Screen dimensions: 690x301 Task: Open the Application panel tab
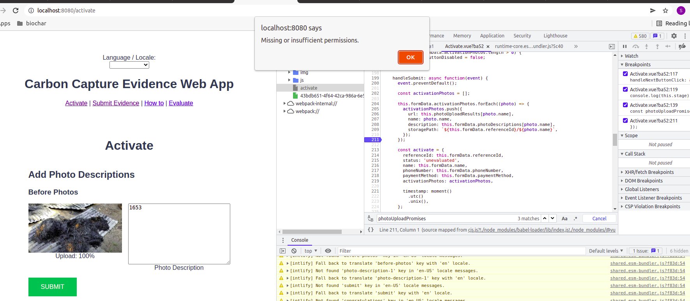[492, 36]
